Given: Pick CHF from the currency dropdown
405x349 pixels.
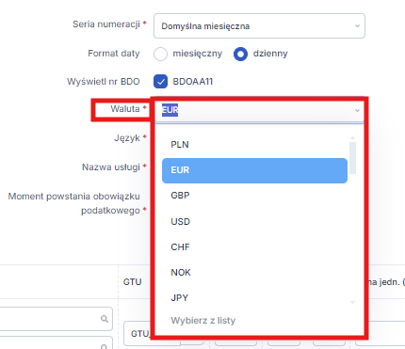Looking at the screenshot, I should pos(254,247).
